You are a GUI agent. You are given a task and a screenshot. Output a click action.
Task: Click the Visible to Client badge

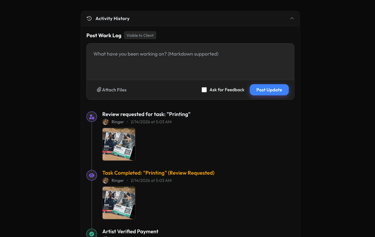tap(140, 36)
